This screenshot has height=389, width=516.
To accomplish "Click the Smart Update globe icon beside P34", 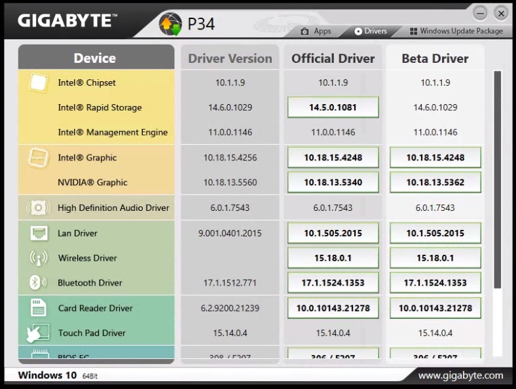I will (x=170, y=24).
